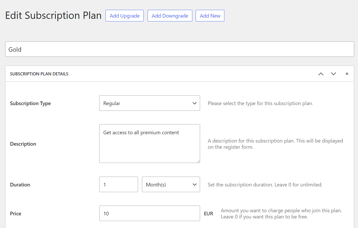Viewport: 358px width, 228px height.
Task: Open the Subscription Type dropdown showing Regular
Action: coord(149,103)
